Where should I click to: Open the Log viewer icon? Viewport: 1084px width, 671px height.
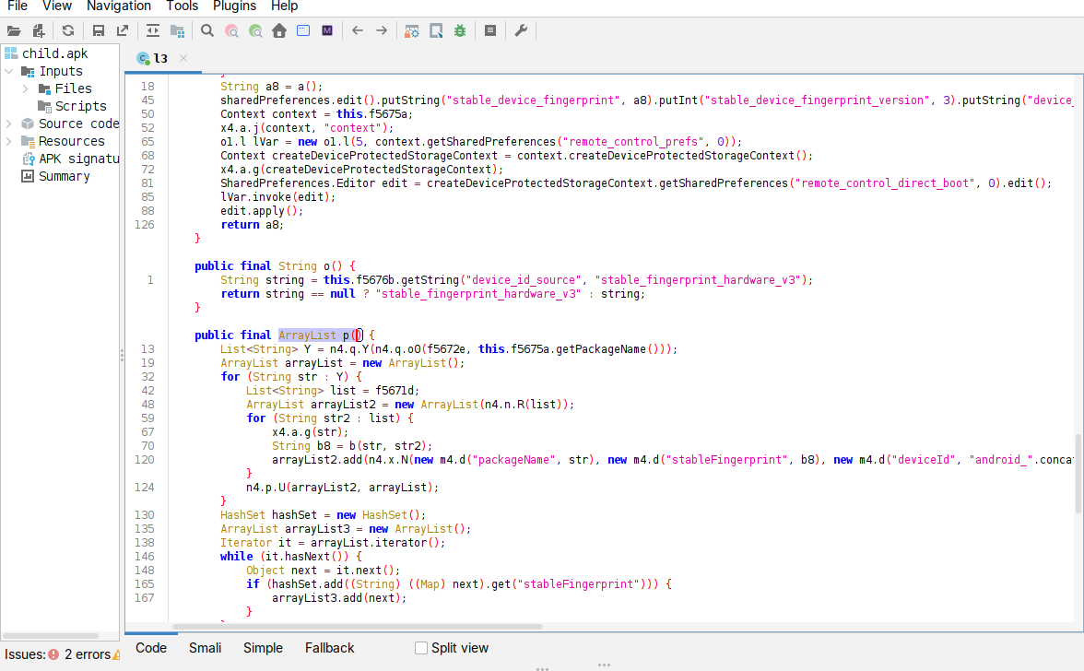pyautogui.click(x=490, y=30)
